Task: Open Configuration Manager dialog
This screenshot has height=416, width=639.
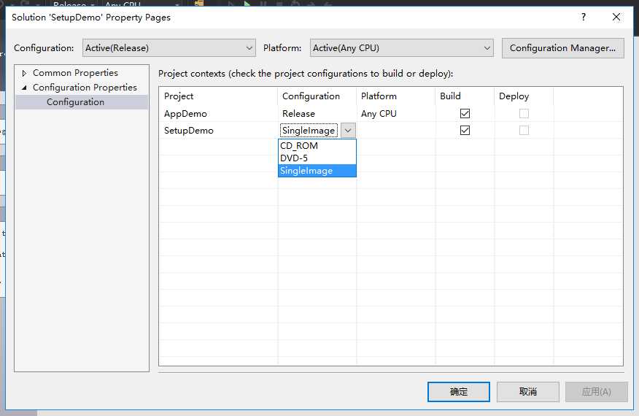Action: coord(562,47)
